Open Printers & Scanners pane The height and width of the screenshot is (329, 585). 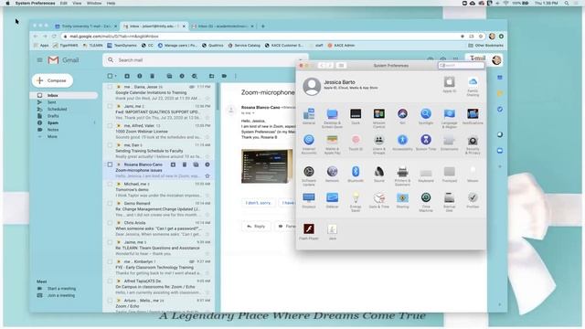tap(402, 172)
